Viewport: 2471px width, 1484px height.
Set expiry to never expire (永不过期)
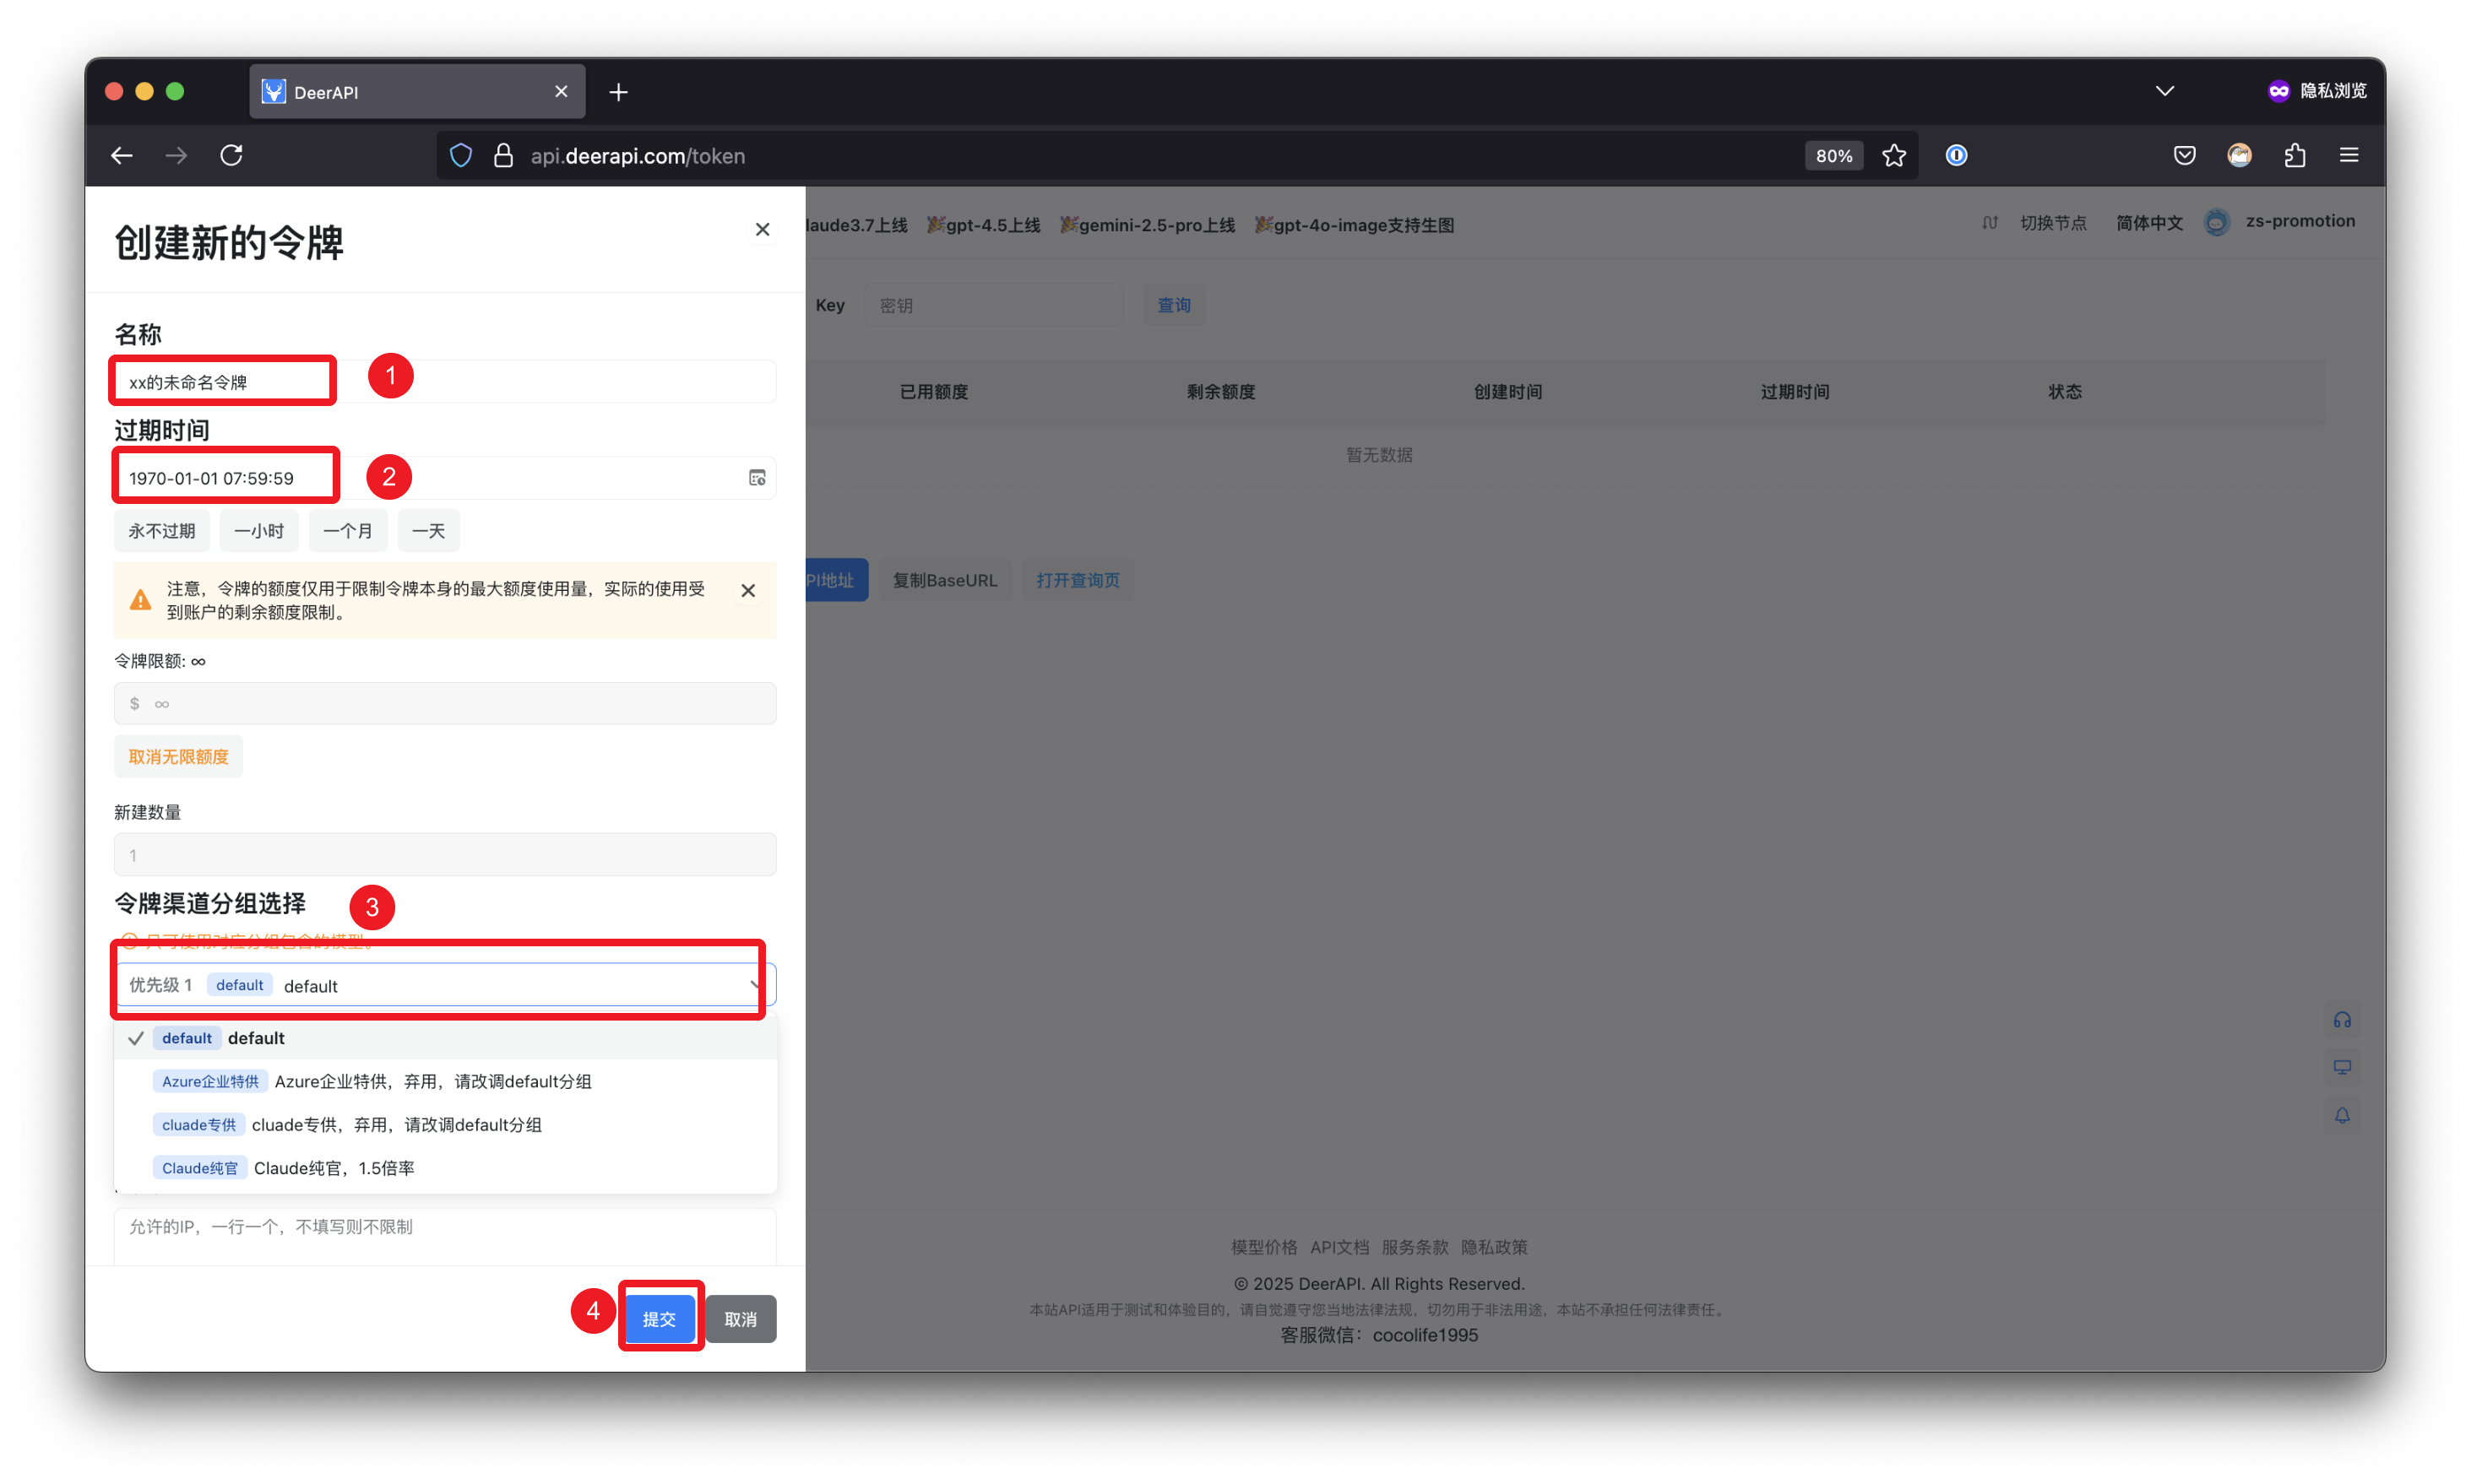(162, 531)
